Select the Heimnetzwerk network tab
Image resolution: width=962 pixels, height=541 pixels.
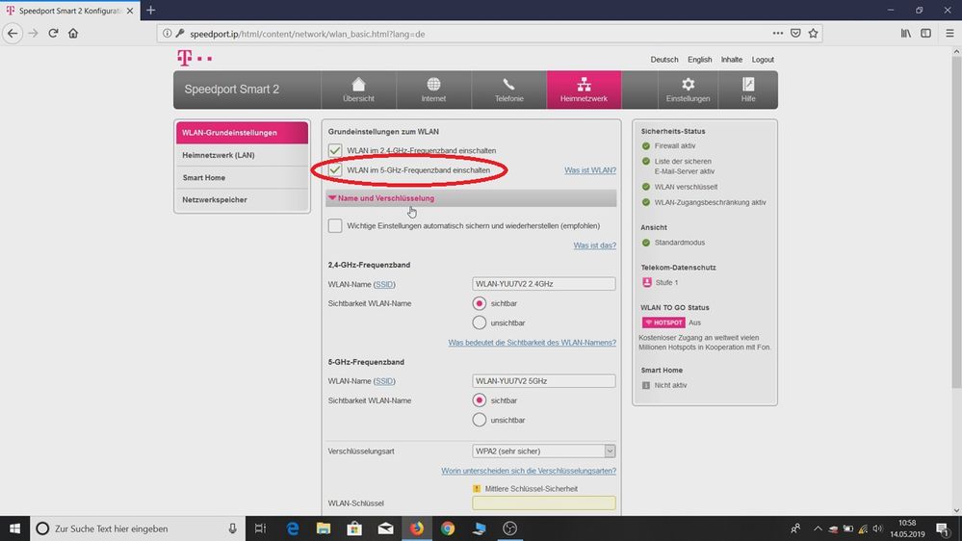584,90
